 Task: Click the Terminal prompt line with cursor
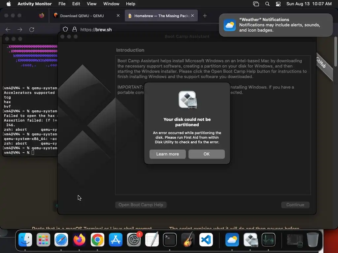[x=19, y=153]
